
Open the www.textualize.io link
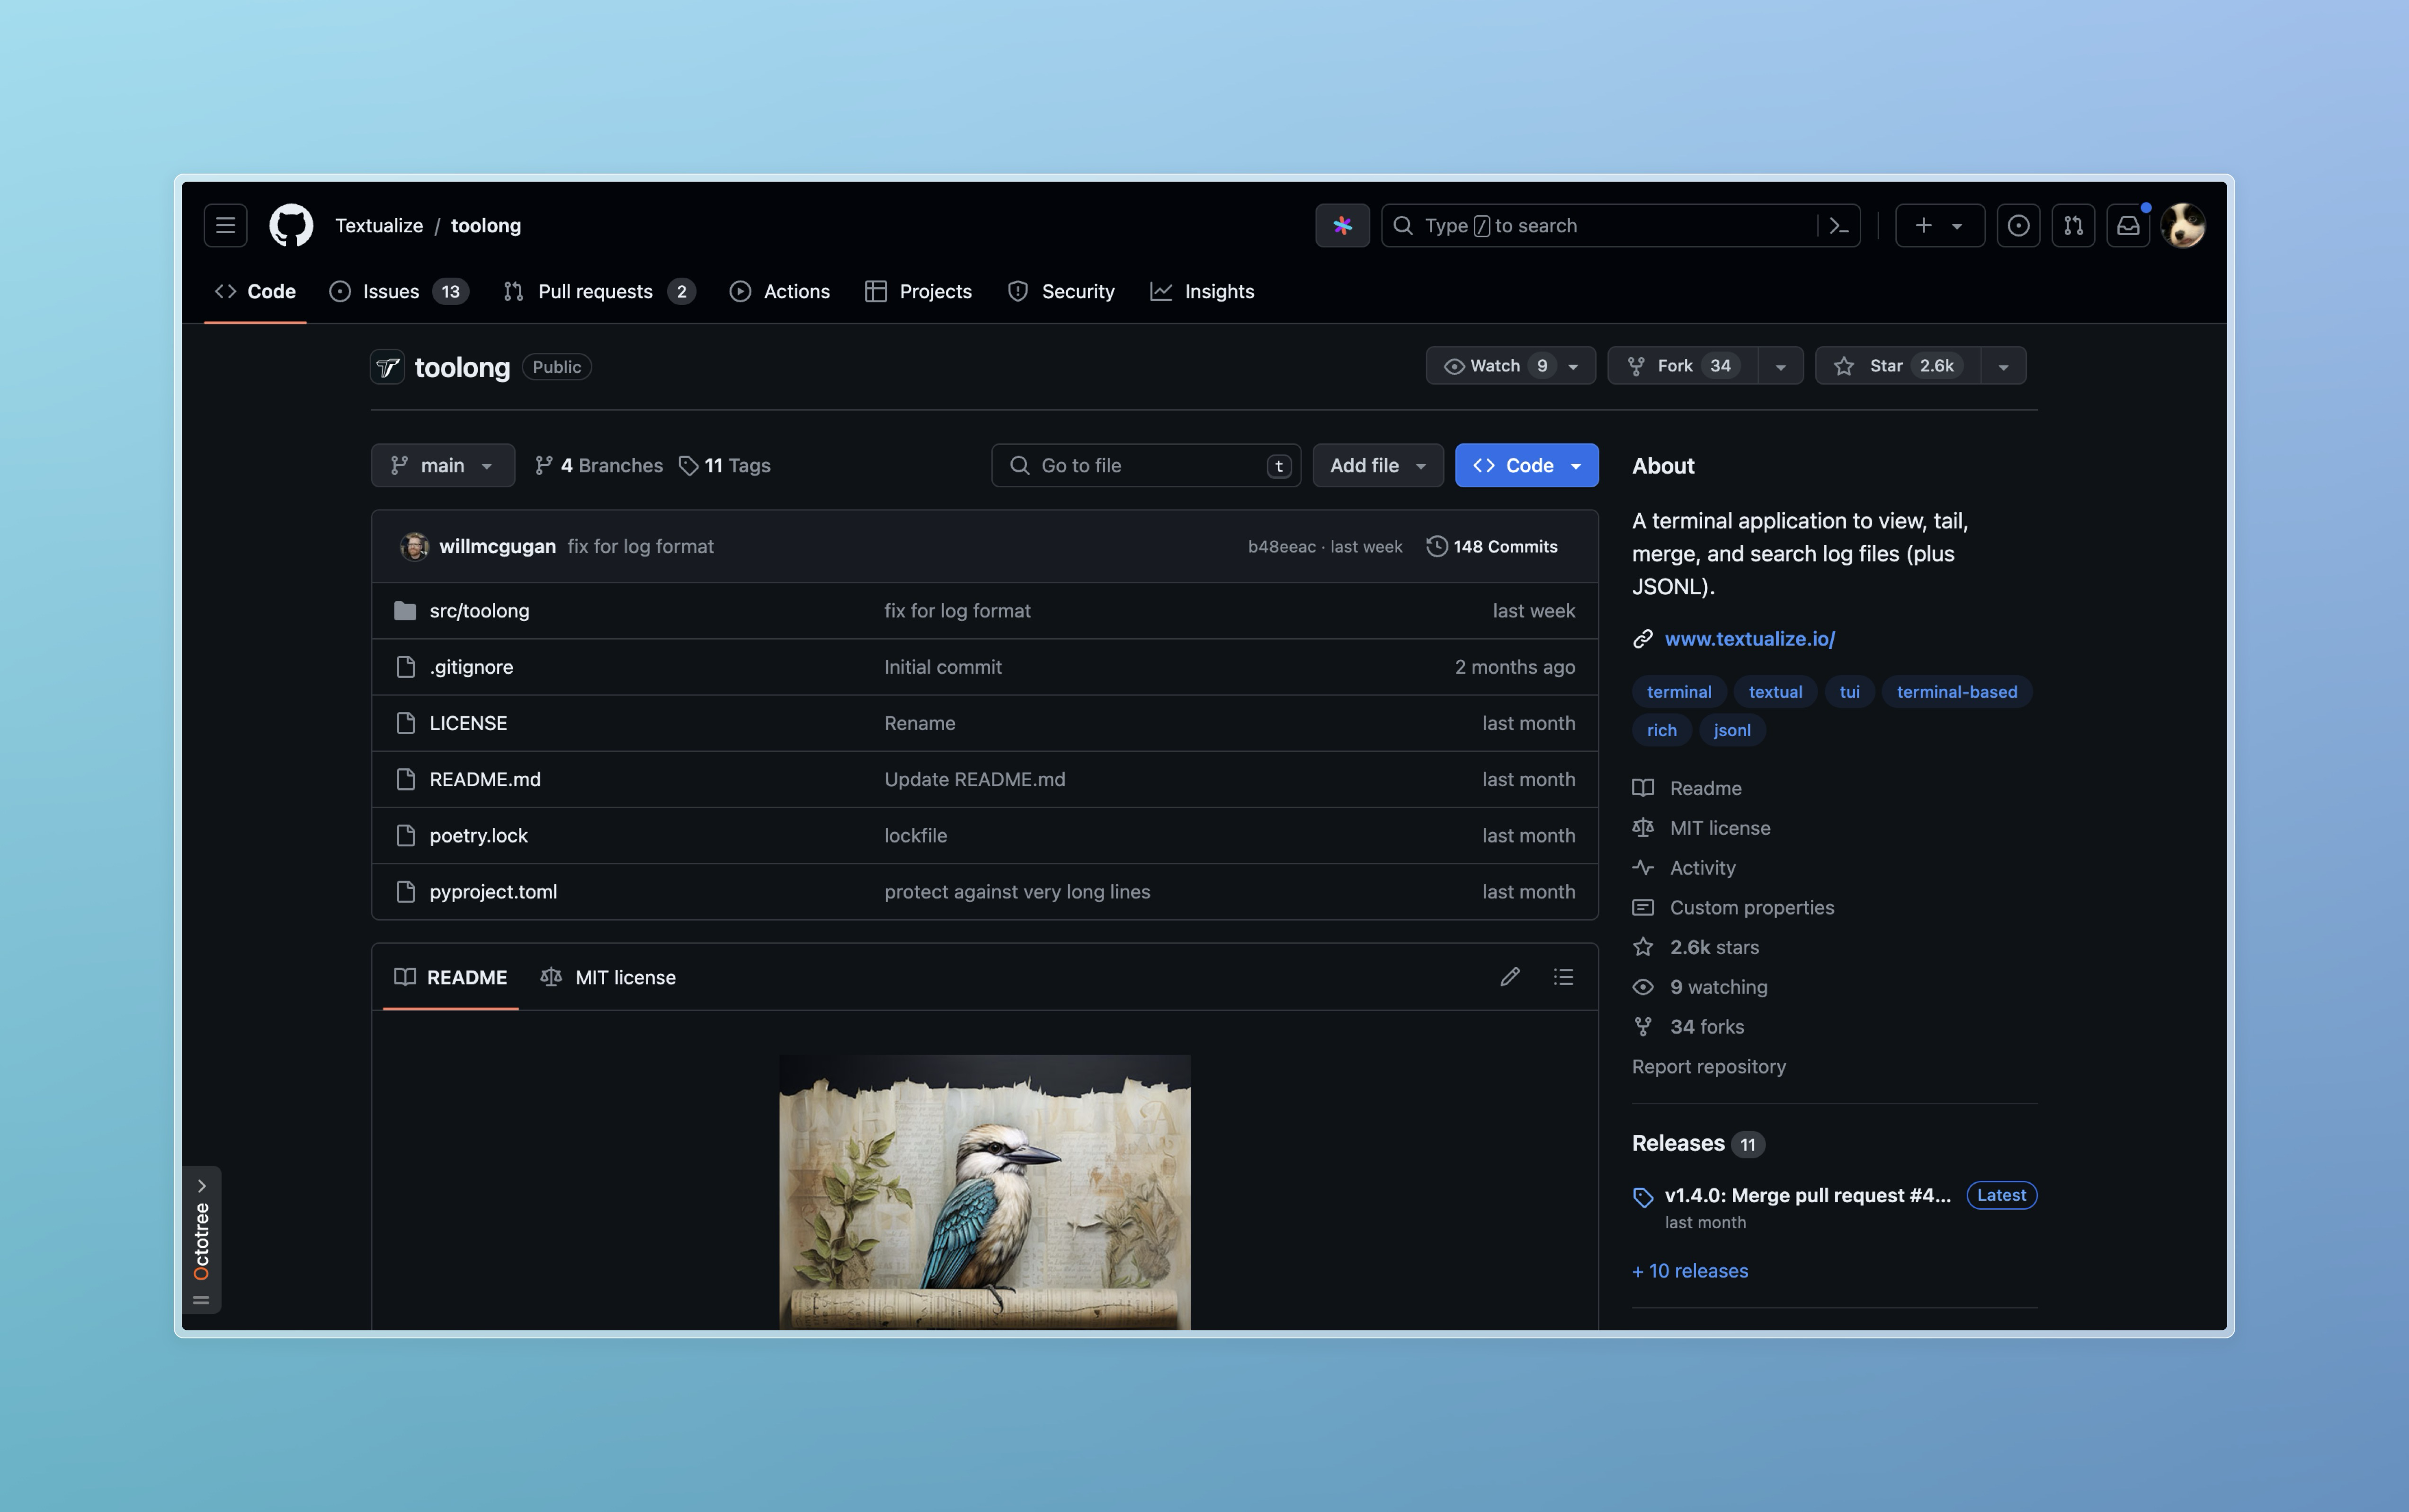coord(1750,639)
